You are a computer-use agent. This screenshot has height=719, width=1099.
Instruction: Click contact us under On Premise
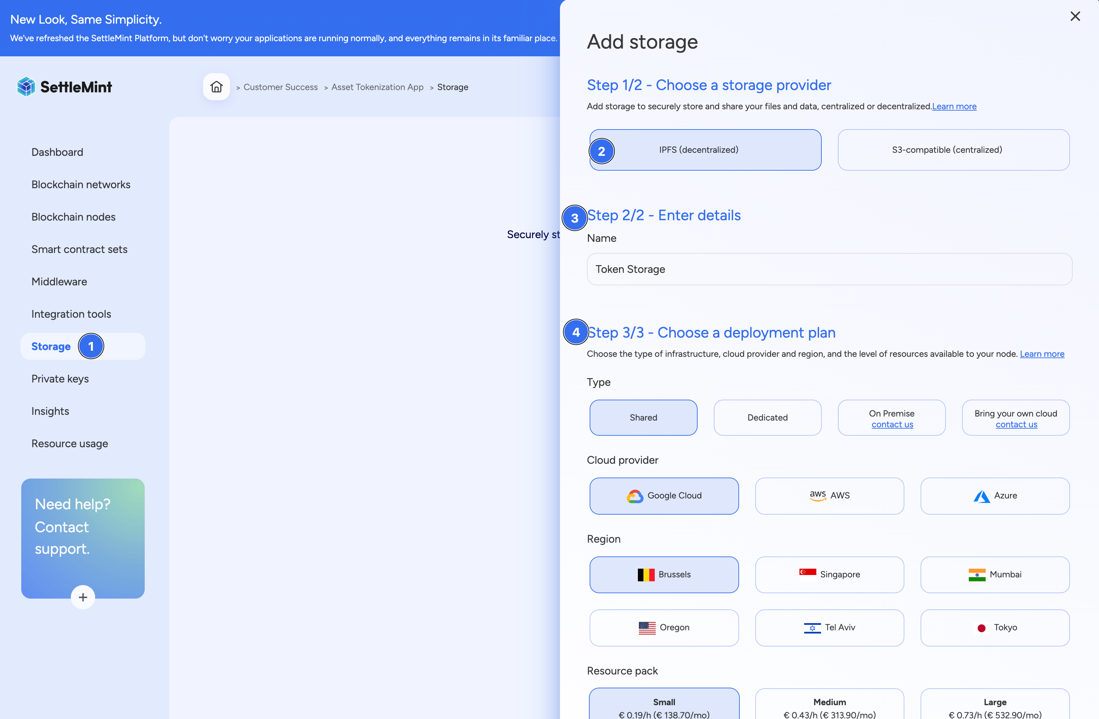tap(892, 424)
